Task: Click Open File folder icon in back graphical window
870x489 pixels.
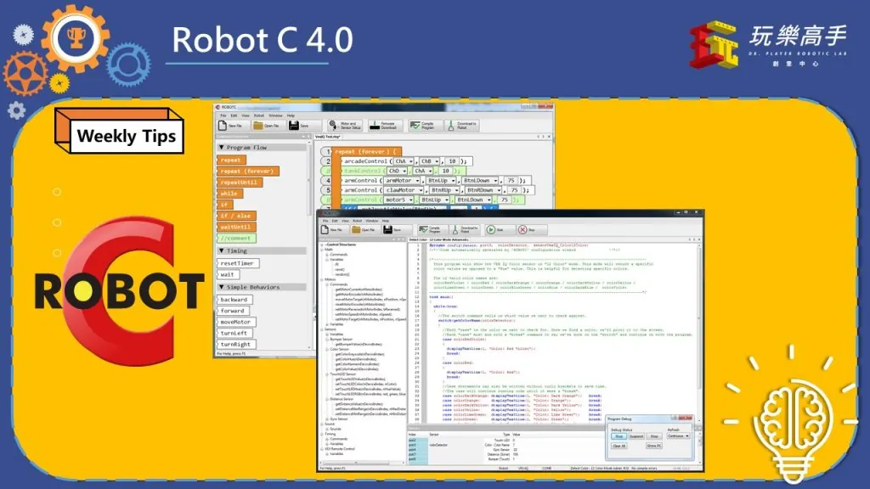Action: 258,126
